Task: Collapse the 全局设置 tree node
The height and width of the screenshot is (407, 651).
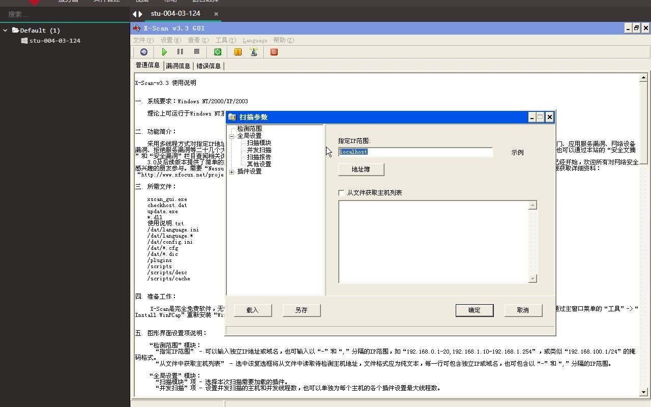Action: pyautogui.click(x=232, y=136)
